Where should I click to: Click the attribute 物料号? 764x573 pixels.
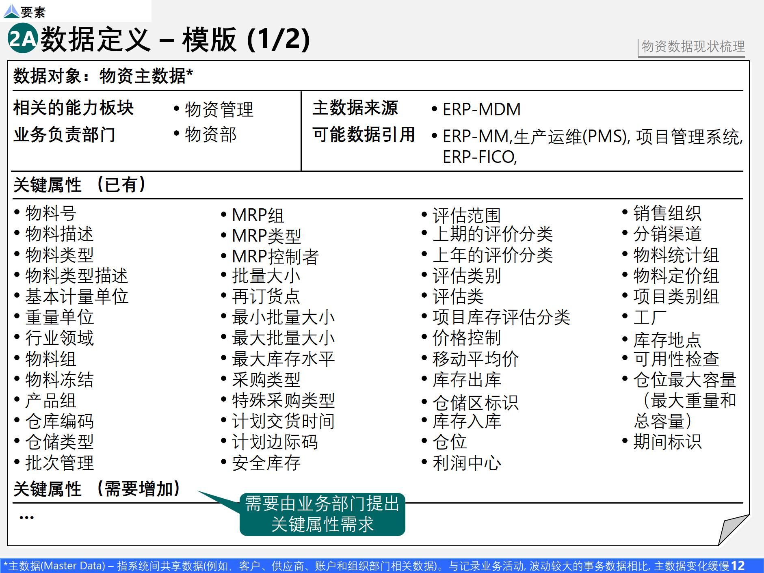[51, 213]
